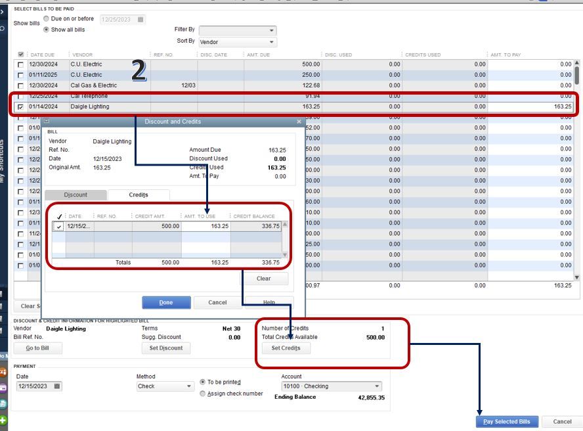
Task: Click Cancel next to Pay Selected Bills
Action: [562, 422]
